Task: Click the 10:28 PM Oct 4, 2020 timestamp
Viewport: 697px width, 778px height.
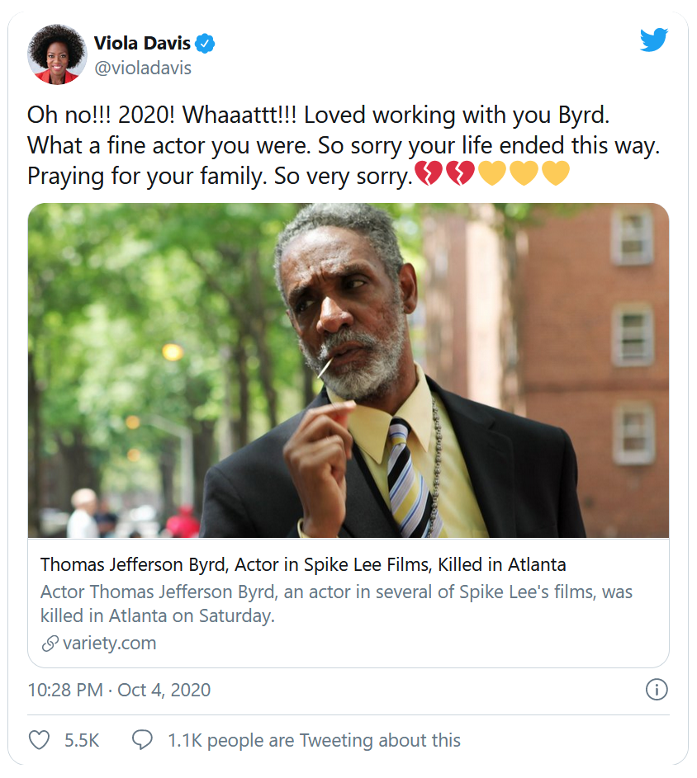Action: coord(119,690)
